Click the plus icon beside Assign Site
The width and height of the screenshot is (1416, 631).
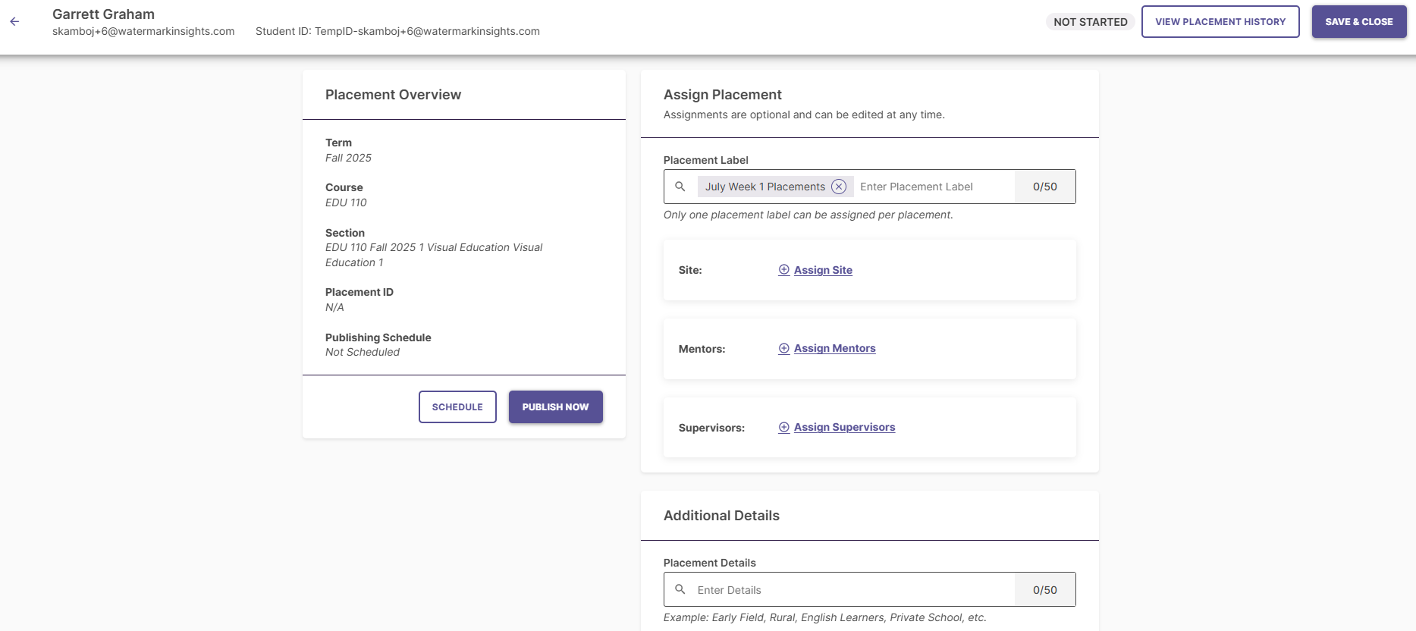coord(784,270)
